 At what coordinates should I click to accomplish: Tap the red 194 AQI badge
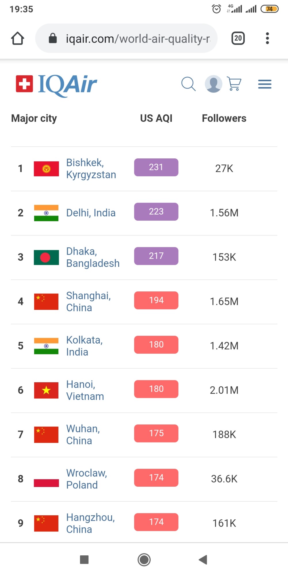coord(156,300)
